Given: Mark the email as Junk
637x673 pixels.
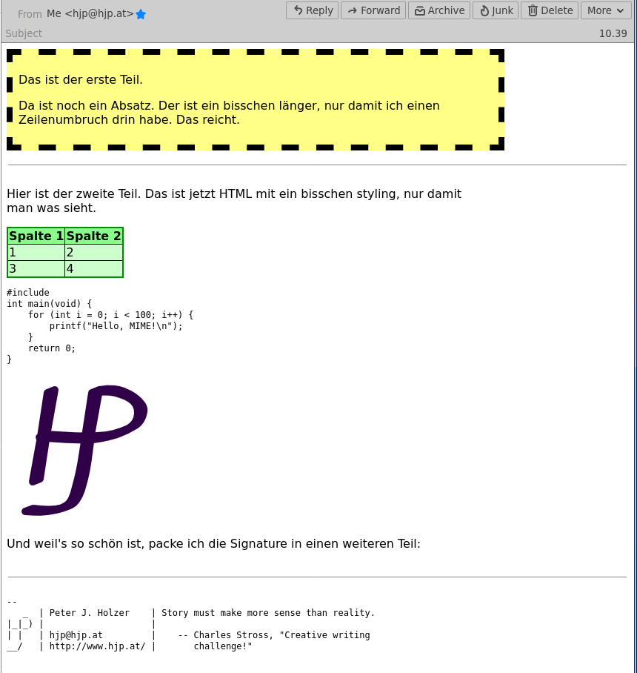Looking at the screenshot, I should coord(495,10).
